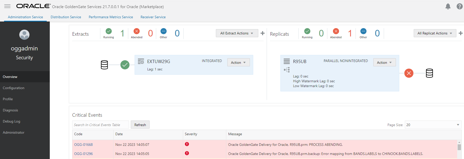This screenshot has width=464, height=159.
Task: Click the extract source database icon
Action: coord(104,65)
